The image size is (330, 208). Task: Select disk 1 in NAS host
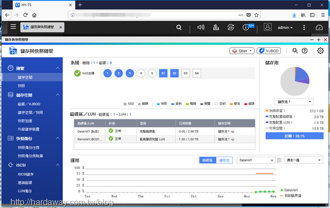click(108, 73)
